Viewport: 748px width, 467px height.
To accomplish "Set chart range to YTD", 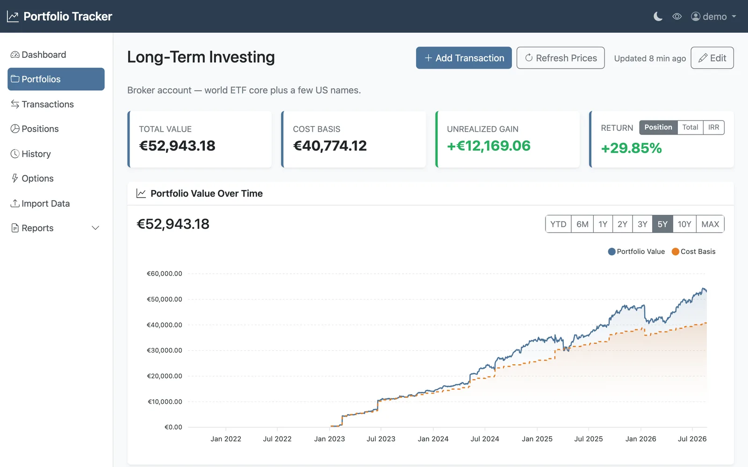I will click(558, 224).
